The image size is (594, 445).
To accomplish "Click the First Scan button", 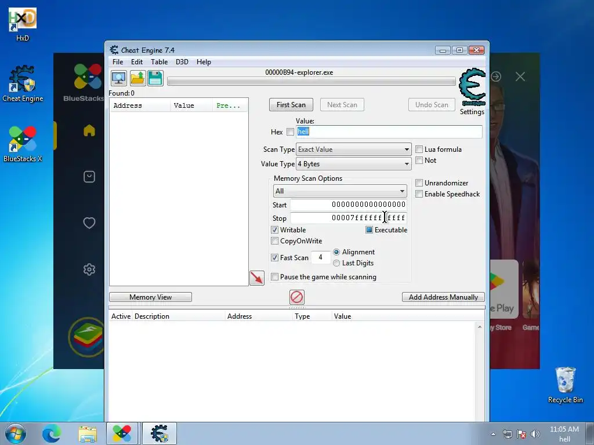I will click(x=291, y=105).
